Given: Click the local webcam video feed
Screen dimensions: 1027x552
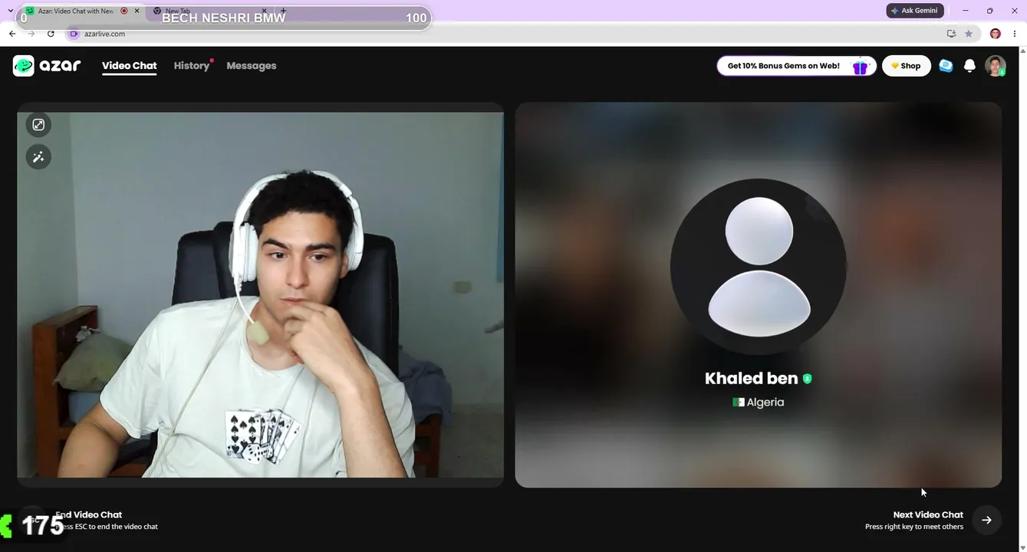Looking at the screenshot, I should click(x=261, y=295).
